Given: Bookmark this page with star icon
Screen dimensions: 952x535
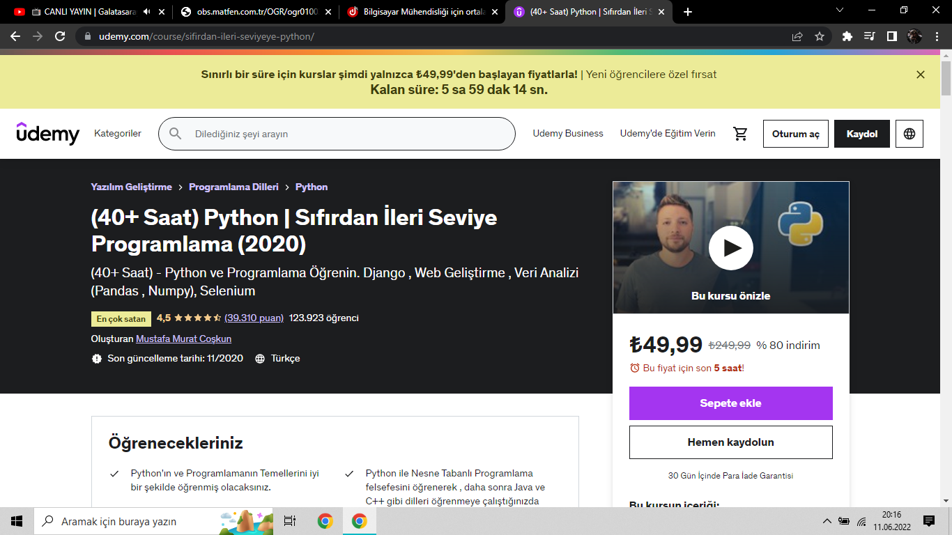Looking at the screenshot, I should 820,36.
